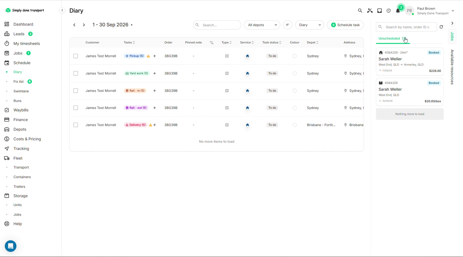Screen dimensions: 463x257
Task: Select the Yard work (5) row checkbox
Action: (x=76, y=73)
